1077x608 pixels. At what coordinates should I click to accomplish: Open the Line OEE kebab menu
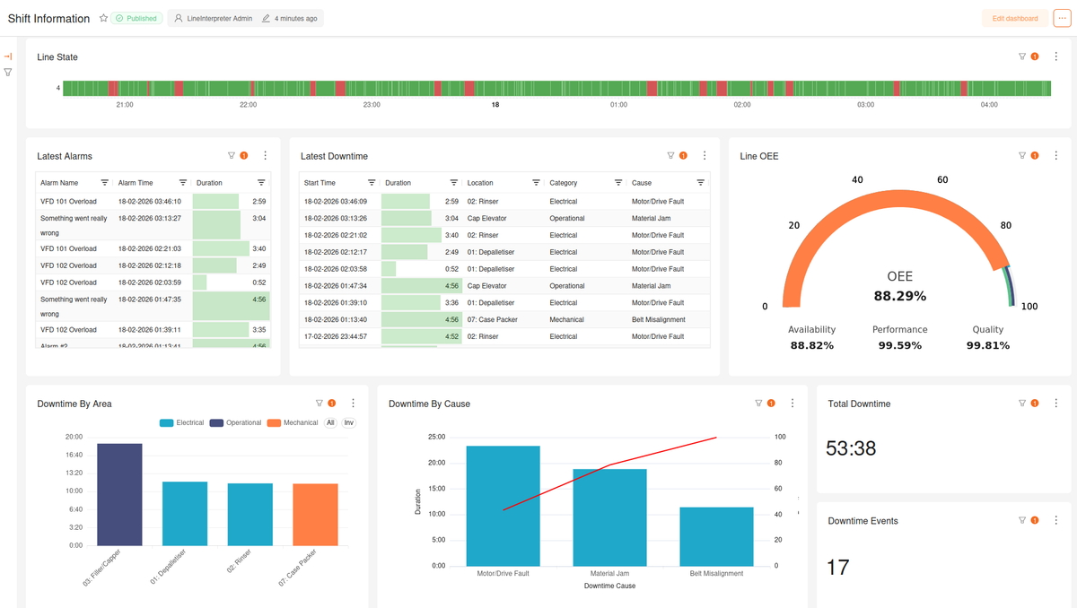pos(1055,155)
